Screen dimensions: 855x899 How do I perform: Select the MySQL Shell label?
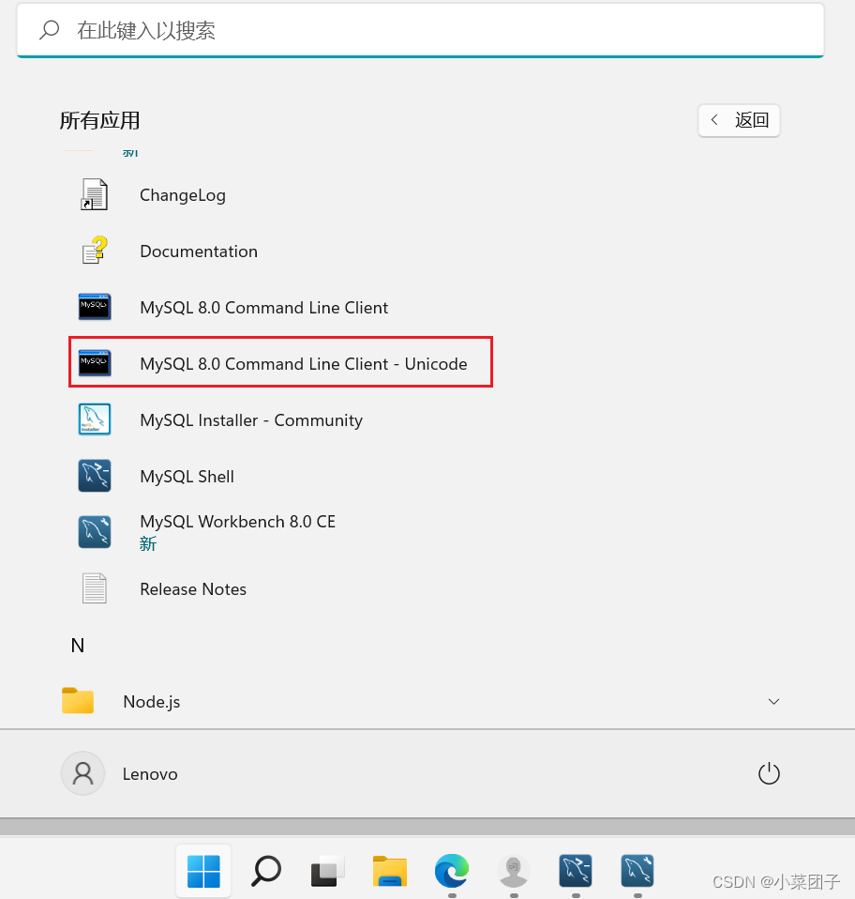coord(187,476)
